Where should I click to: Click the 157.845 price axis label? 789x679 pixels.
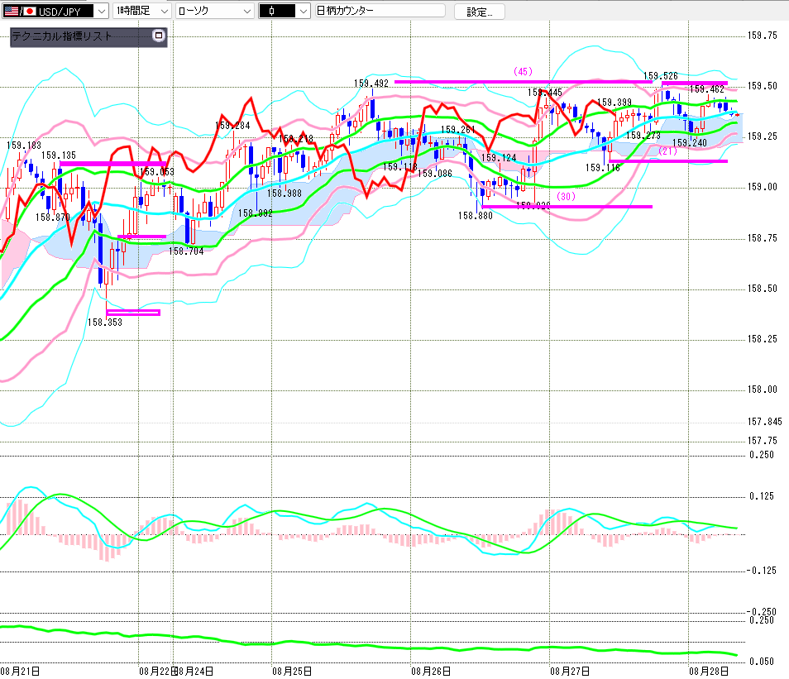(764, 422)
